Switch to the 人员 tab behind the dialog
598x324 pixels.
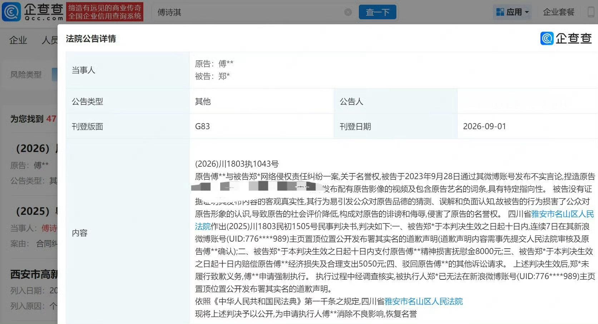(49, 40)
